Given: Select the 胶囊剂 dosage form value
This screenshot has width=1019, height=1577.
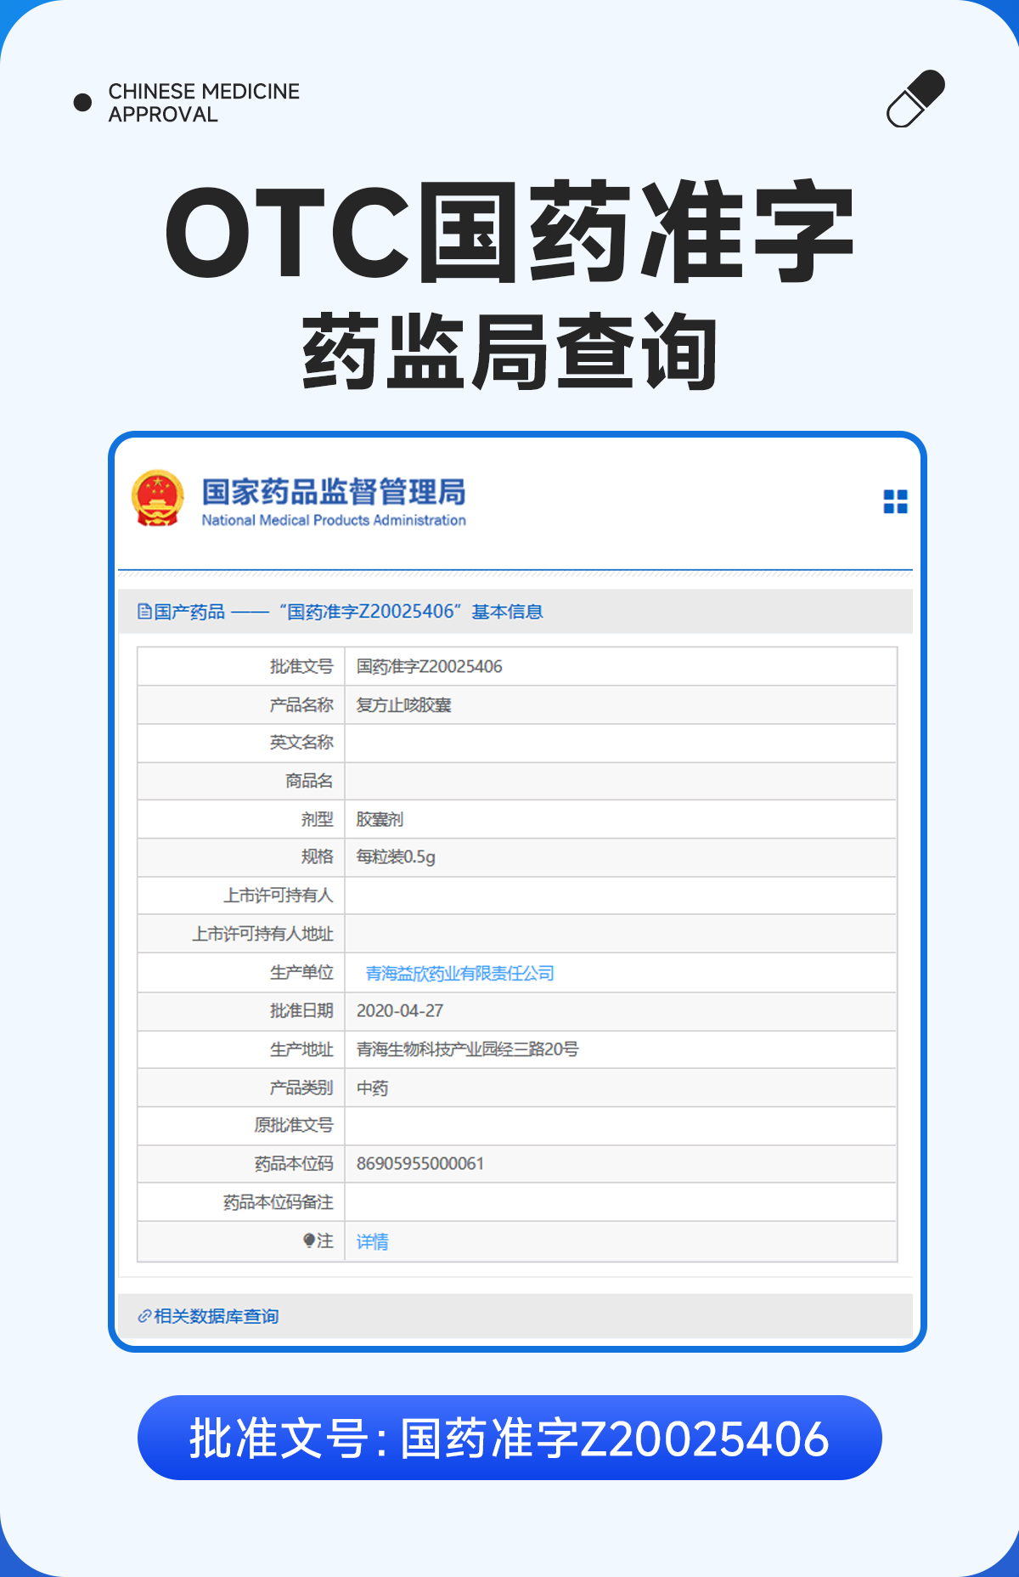Looking at the screenshot, I should pyautogui.click(x=380, y=819).
